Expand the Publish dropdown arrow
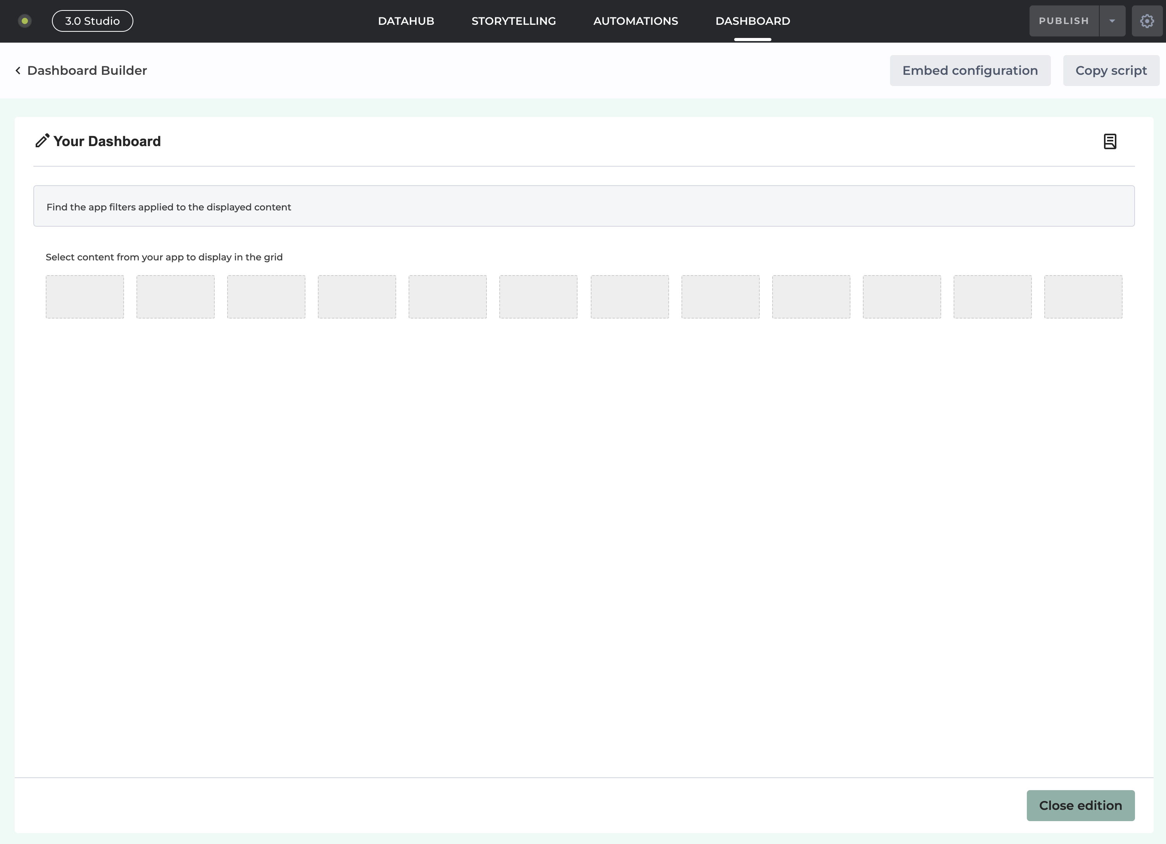Image resolution: width=1166 pixels, height=844 pixels. coord(1112,21)
